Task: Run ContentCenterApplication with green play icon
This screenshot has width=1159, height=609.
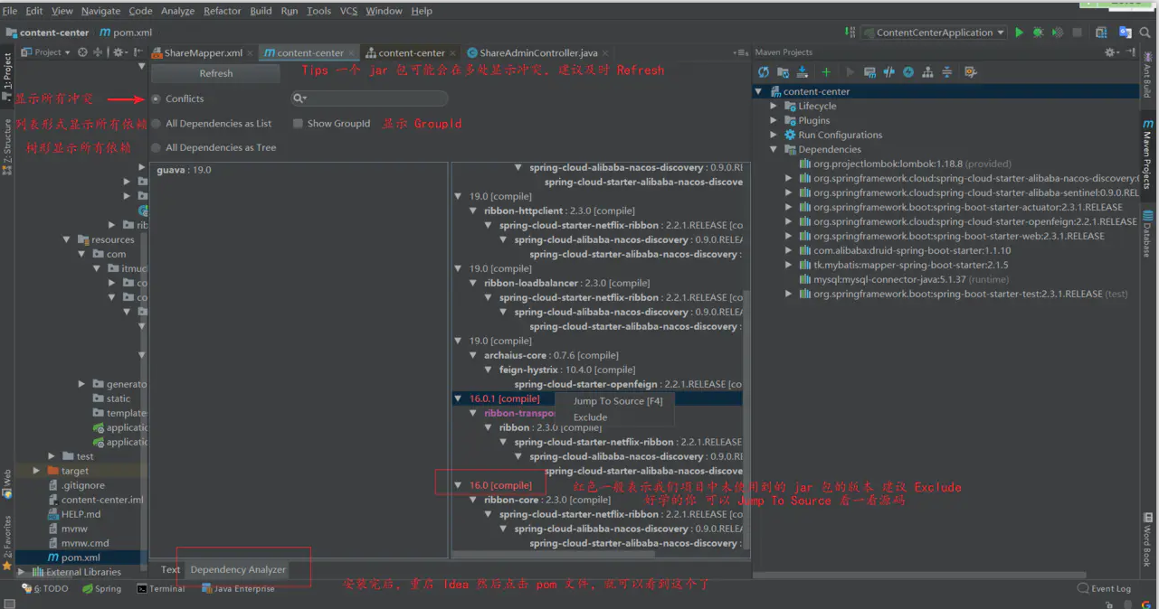Action: pyautogui.click(x=1019, y=33)
